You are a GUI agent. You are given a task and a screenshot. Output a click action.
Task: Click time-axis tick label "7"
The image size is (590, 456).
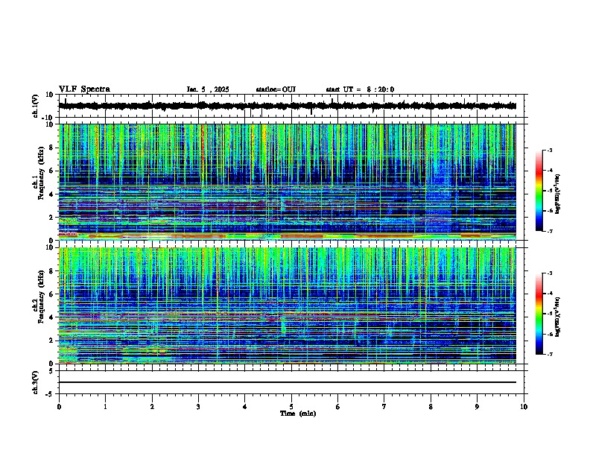tap(384, 407)
